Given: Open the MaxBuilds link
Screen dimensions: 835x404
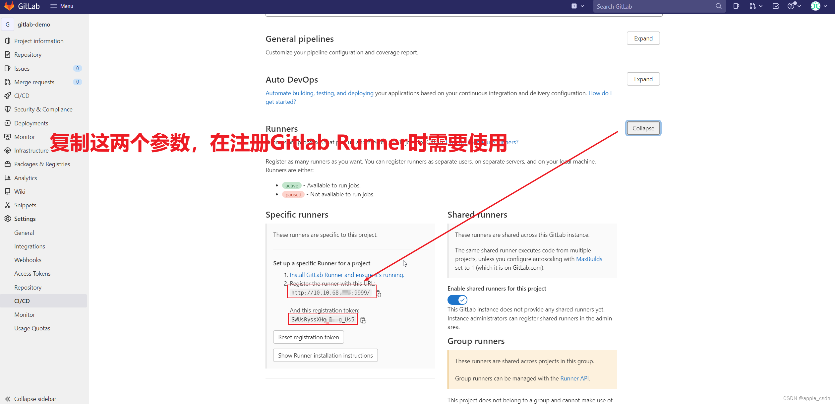Looking at the screenshot, I should (589, 259).
